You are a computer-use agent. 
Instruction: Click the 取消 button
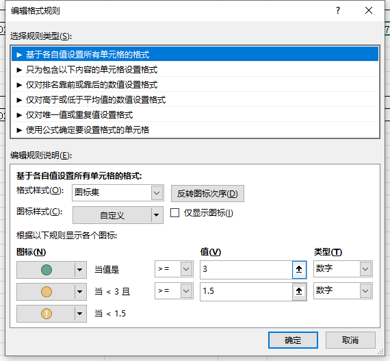point(350,340)
